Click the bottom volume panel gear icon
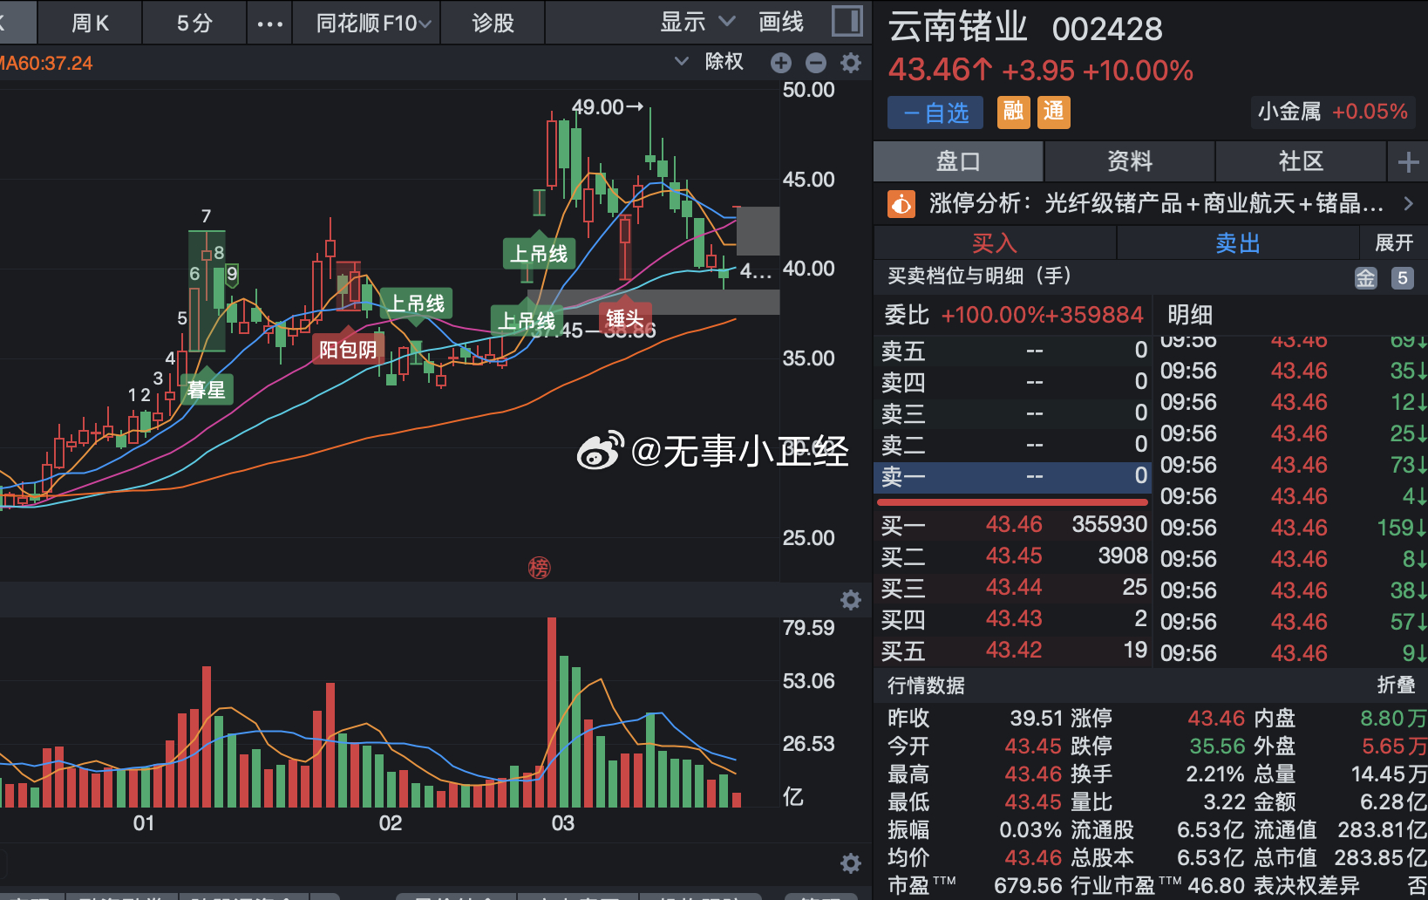Viewport: 1428px width, 900px height. pyautogui.click(x=851, y=862)
